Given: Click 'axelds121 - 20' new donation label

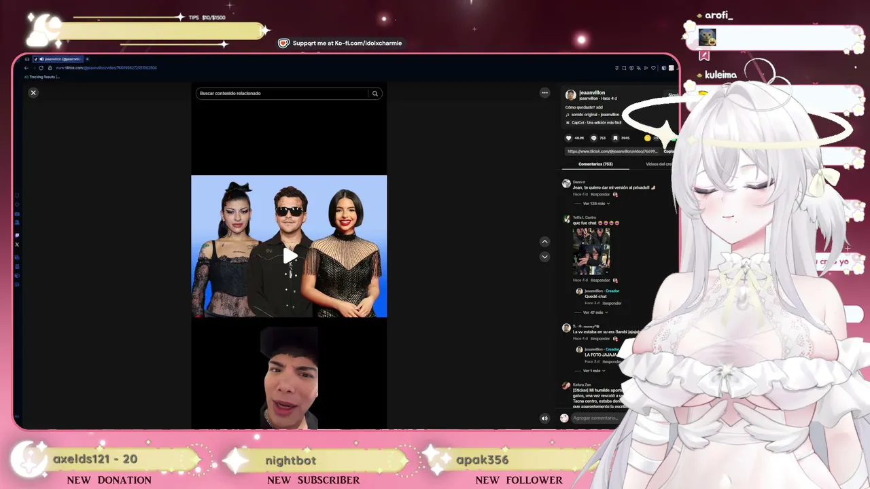Looking at the screenshot, I should tap(95, 460).
